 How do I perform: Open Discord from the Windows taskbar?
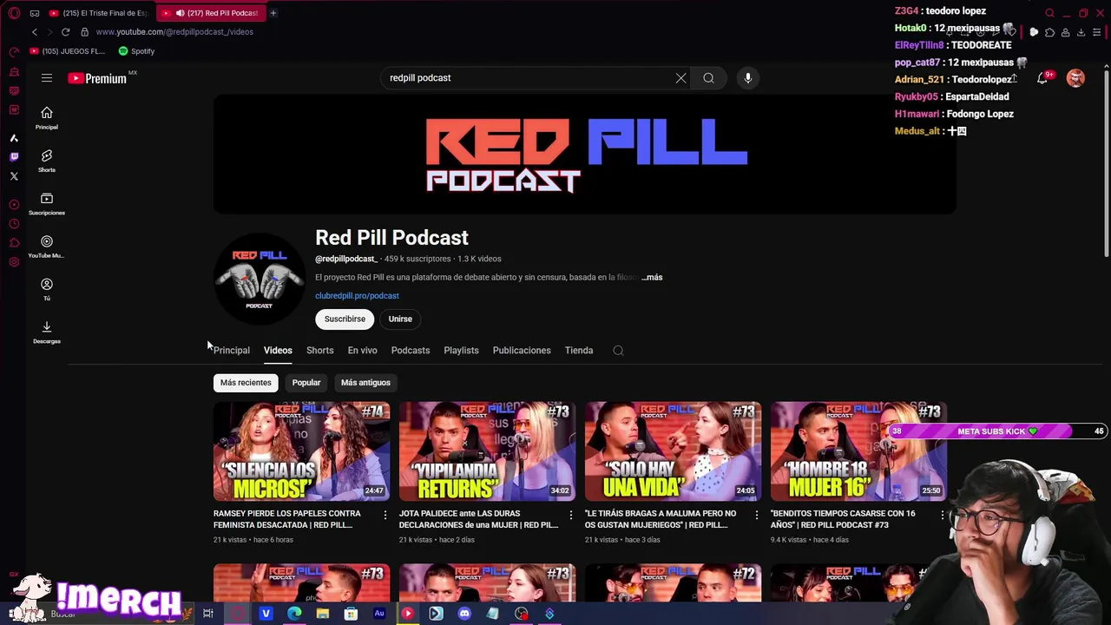(464, 614)
